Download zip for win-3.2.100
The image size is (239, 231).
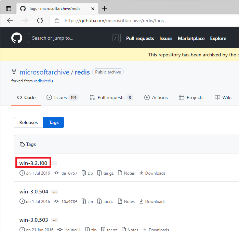point(87,173)
